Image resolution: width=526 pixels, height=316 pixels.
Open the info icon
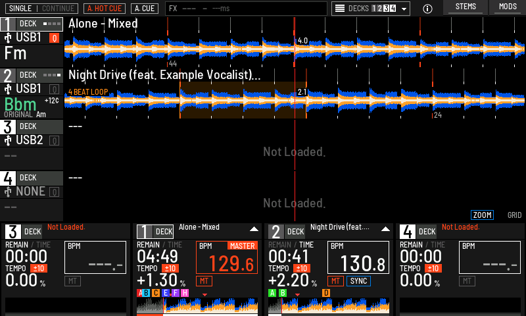click(427, 9)
